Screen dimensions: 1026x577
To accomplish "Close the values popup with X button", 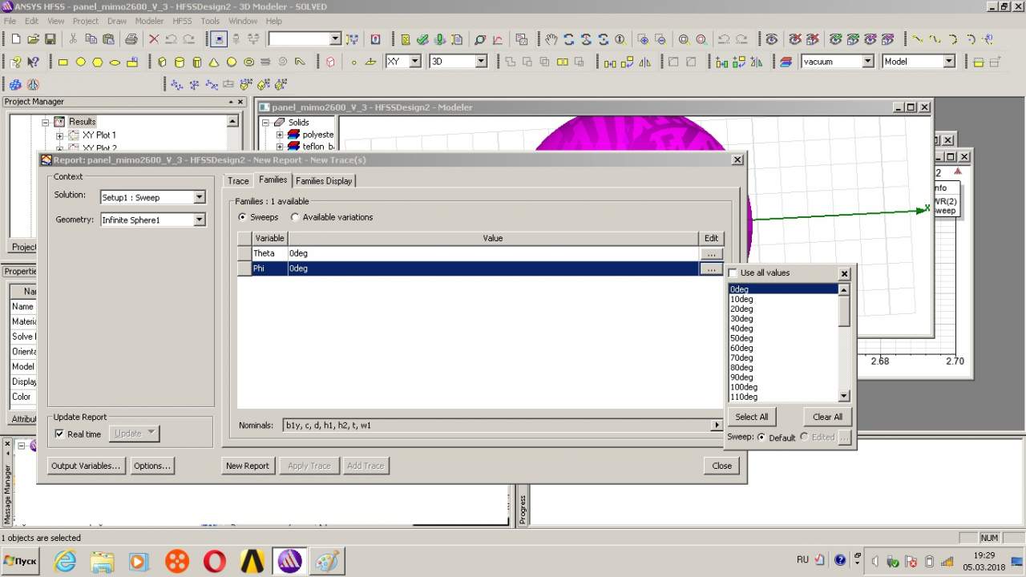I will click(x=844, y=274).
